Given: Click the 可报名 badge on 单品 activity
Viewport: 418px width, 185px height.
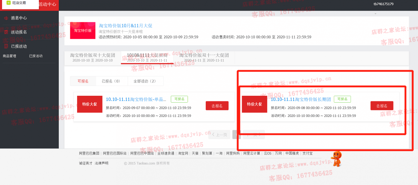Looking at the screenshot, I should point(179,99).
